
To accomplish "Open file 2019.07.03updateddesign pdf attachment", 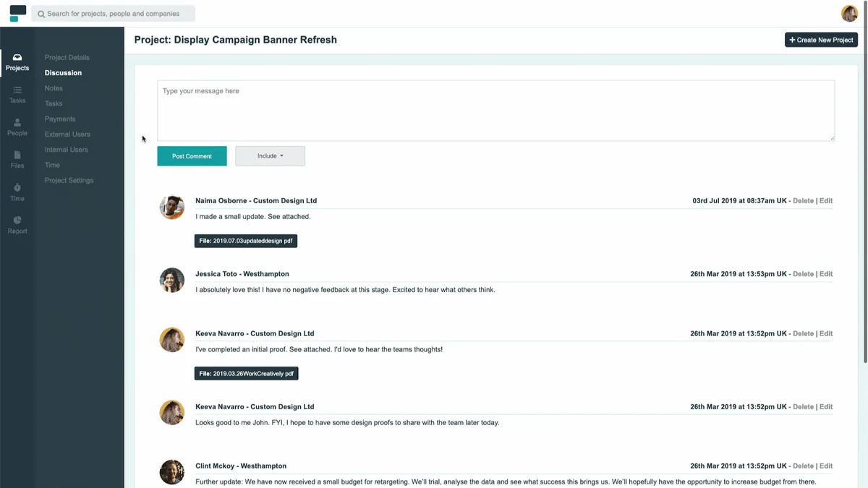I will coord(246,241).
